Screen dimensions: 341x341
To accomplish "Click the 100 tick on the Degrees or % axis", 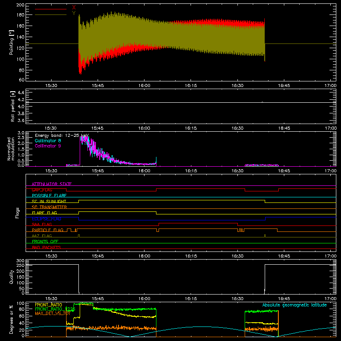I will [20, 303].
